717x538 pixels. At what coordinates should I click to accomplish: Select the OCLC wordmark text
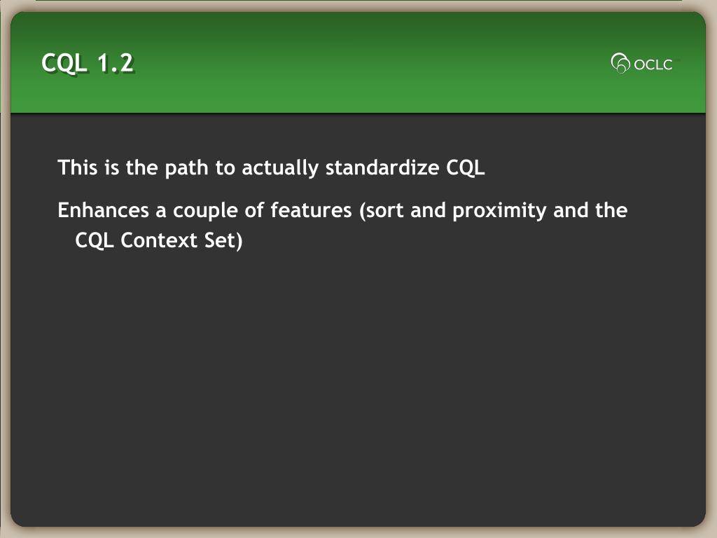click(653, 64)
